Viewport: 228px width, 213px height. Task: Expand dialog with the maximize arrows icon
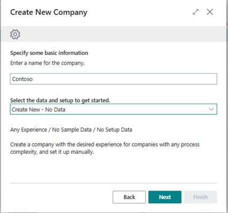tap(195, 12)
